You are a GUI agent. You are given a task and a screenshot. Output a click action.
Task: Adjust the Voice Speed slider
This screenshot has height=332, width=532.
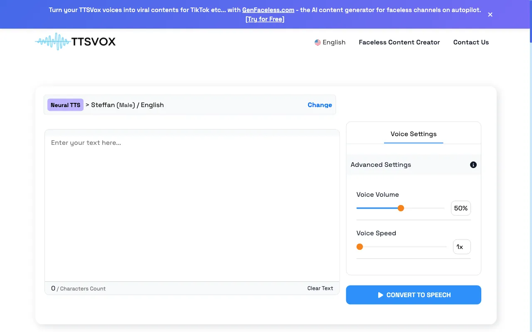(x=401, y=247)
